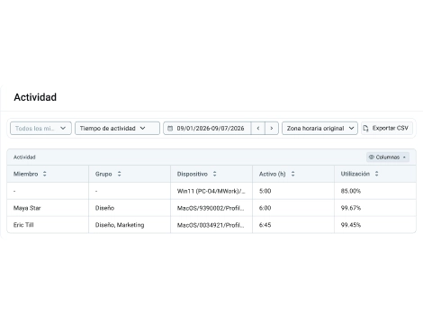Image resolution: width=423 pixels, height=324 pixels.
Task: Click the MacOS/0034921/Profil... device cell
Action: coord(211,225)
